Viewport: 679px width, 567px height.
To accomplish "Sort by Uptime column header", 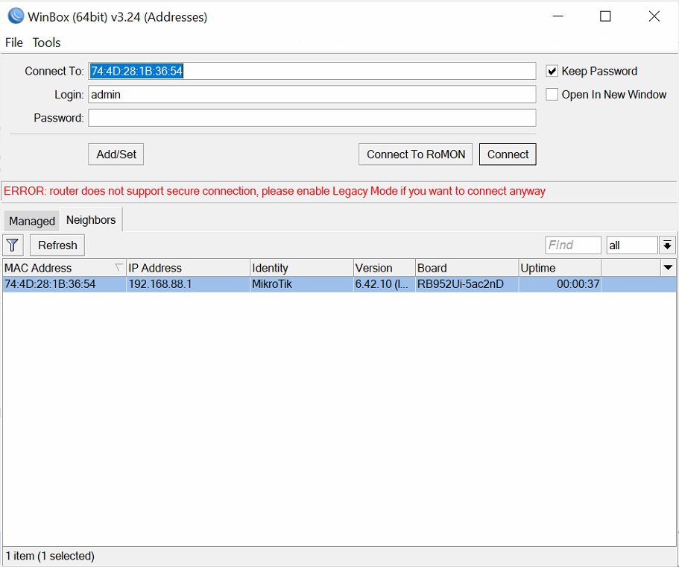I will [560, 268].
